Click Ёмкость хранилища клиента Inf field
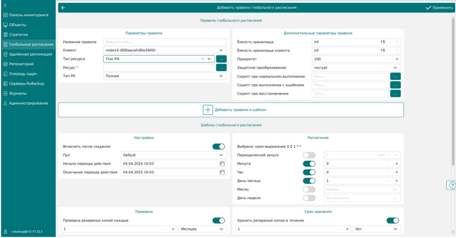 356,51
